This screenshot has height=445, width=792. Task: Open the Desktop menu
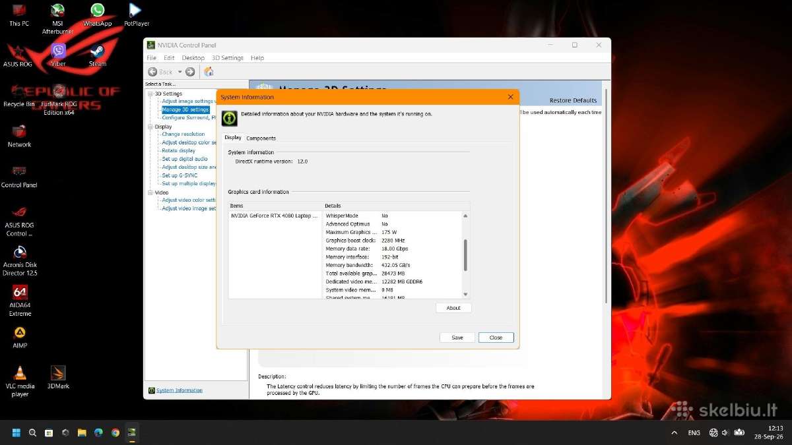(x=193, y=58)
